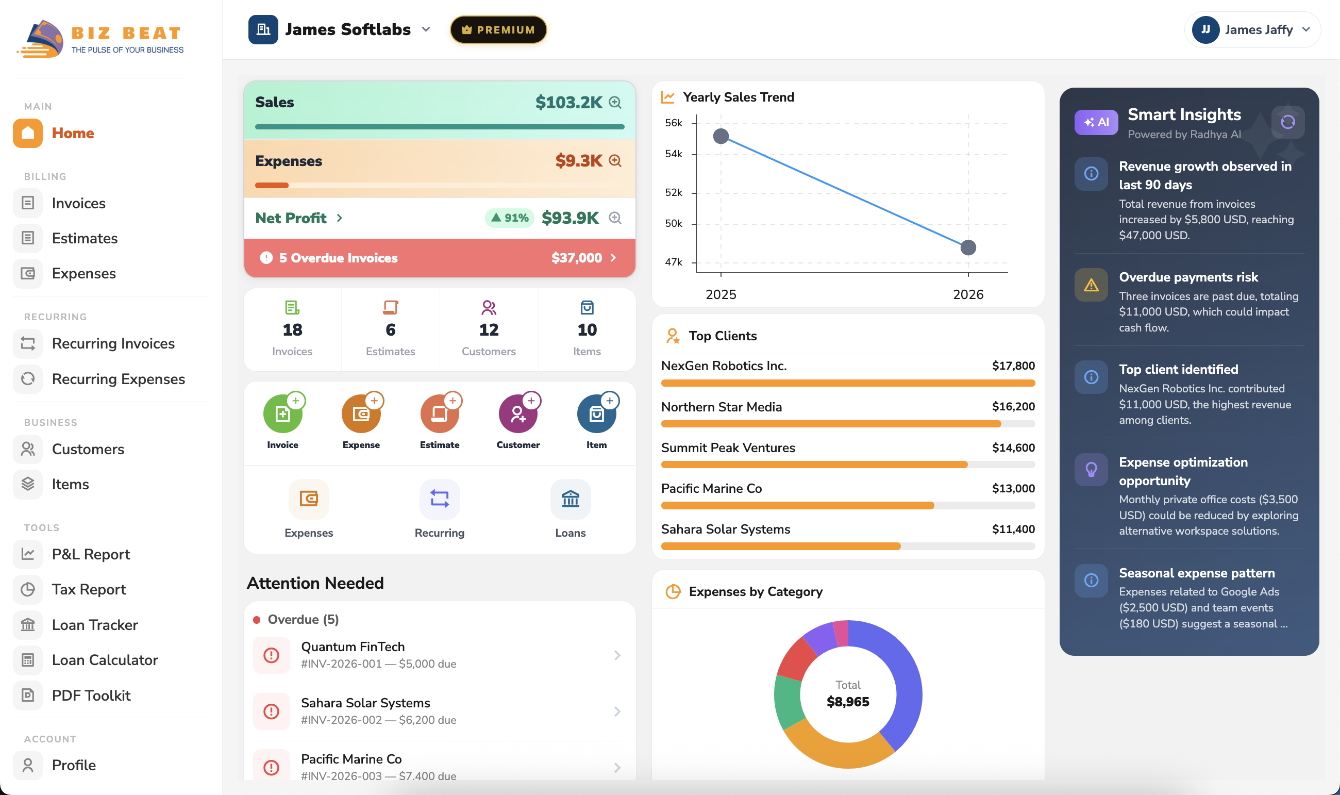Refresh Smart Insights with the sync icon

1287,122
